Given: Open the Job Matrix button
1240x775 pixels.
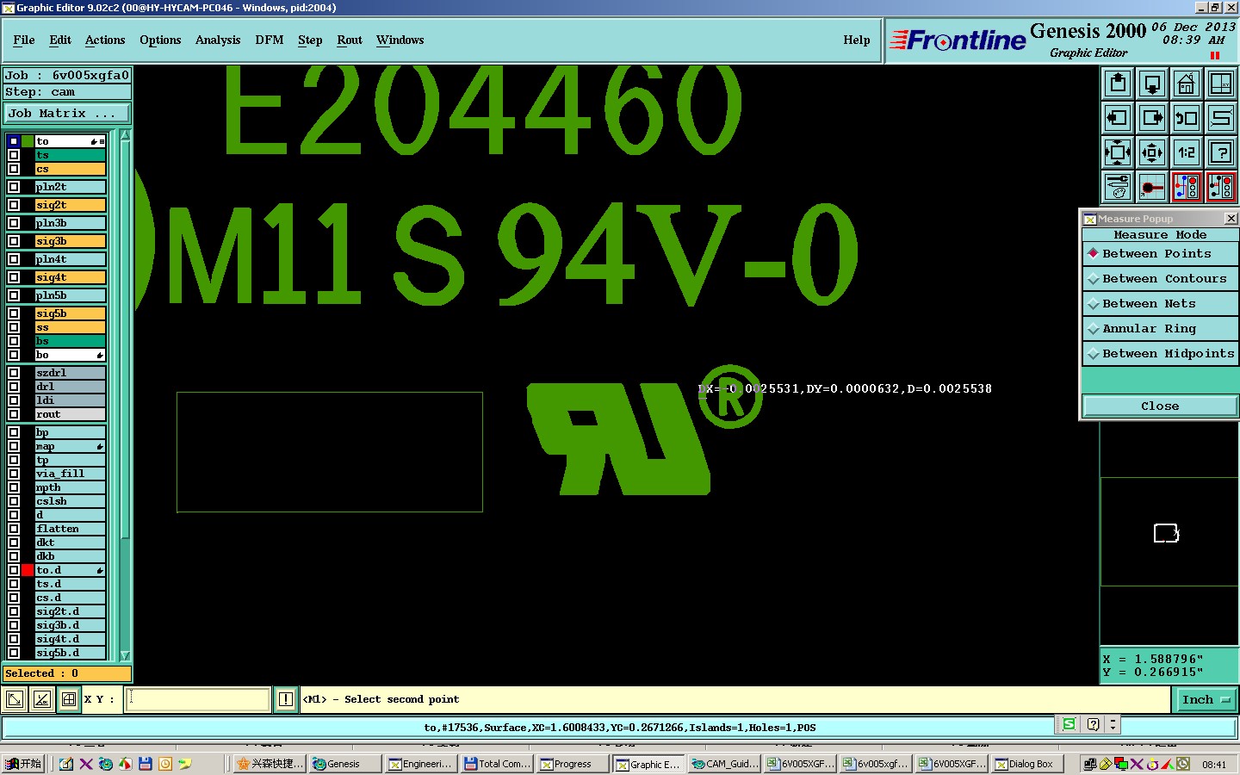Looking at the screenshot, I should tap(67, 113).
